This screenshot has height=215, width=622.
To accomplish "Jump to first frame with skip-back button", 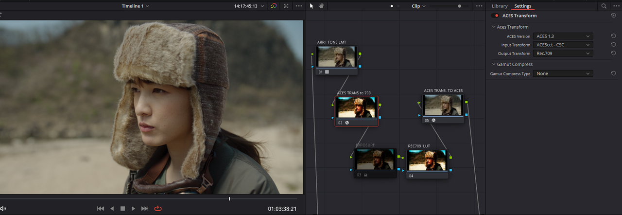I will [x=101, y=209].
